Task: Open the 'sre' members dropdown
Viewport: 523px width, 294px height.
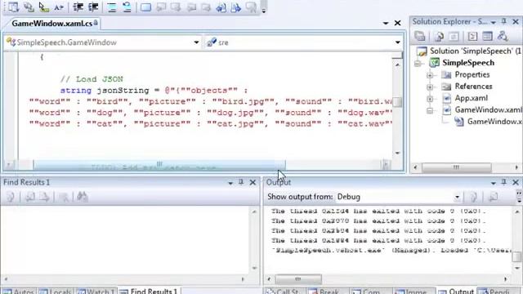Action: 398,42
